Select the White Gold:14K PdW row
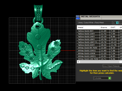This screenshot has width=122, height=91. pyautogui.click(x=99, y=59)
